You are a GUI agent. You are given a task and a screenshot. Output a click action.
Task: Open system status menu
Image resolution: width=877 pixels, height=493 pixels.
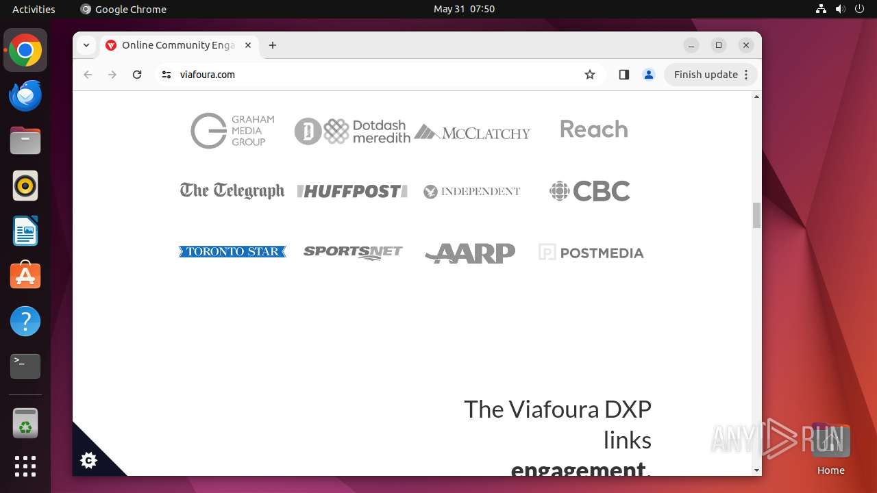(841, 9)
